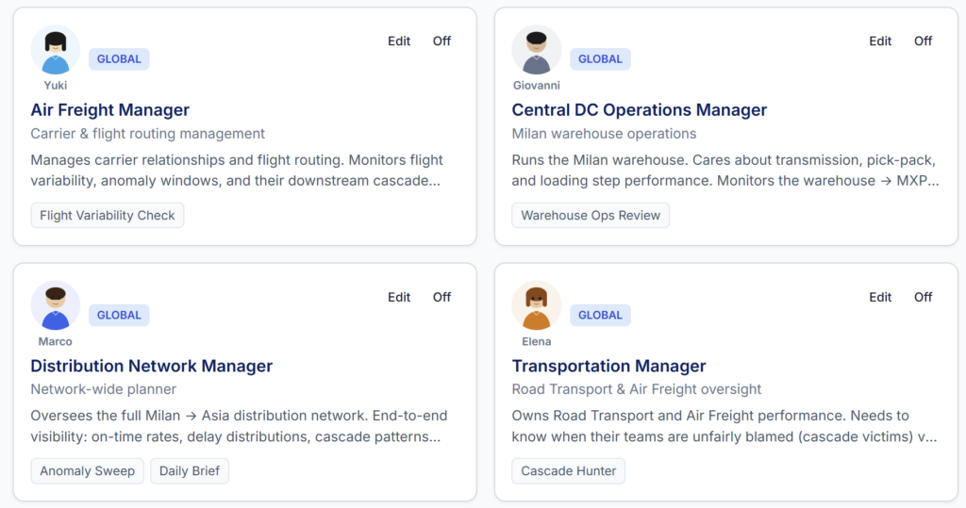Select the Flight Variability Check tag
Image resolution: width=966 pixels, height=508 pixels.
[x=108, y=216]
